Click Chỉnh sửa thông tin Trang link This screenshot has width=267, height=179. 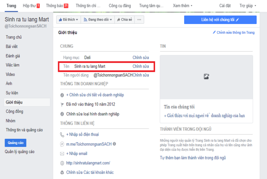(x=234, y=32)
